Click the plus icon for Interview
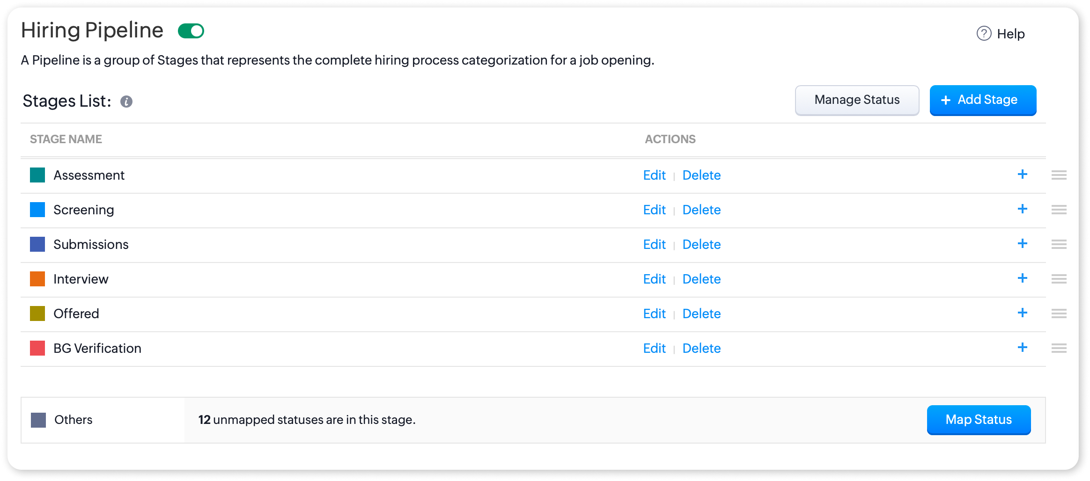 pos(1023,278)
